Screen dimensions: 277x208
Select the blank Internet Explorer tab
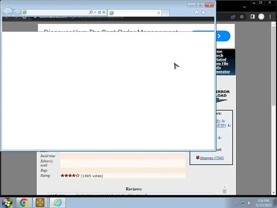pyautogui.click(x=134, y=13)
